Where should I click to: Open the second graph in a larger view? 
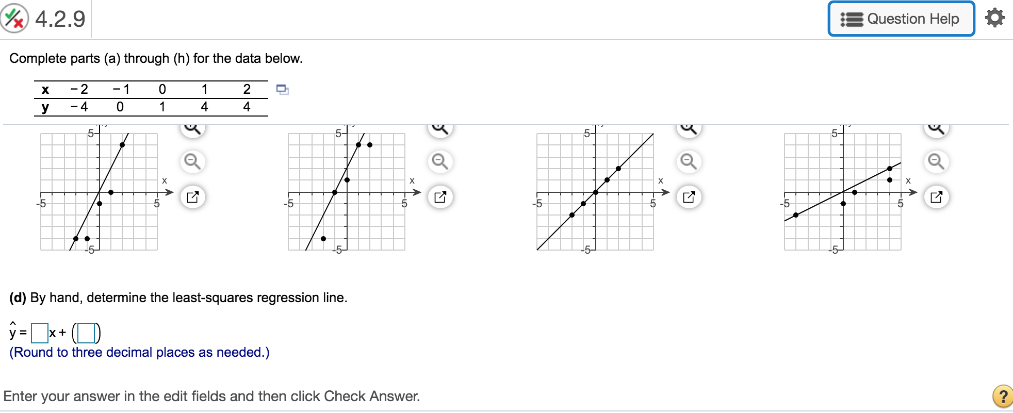click(x=441, y=196)
